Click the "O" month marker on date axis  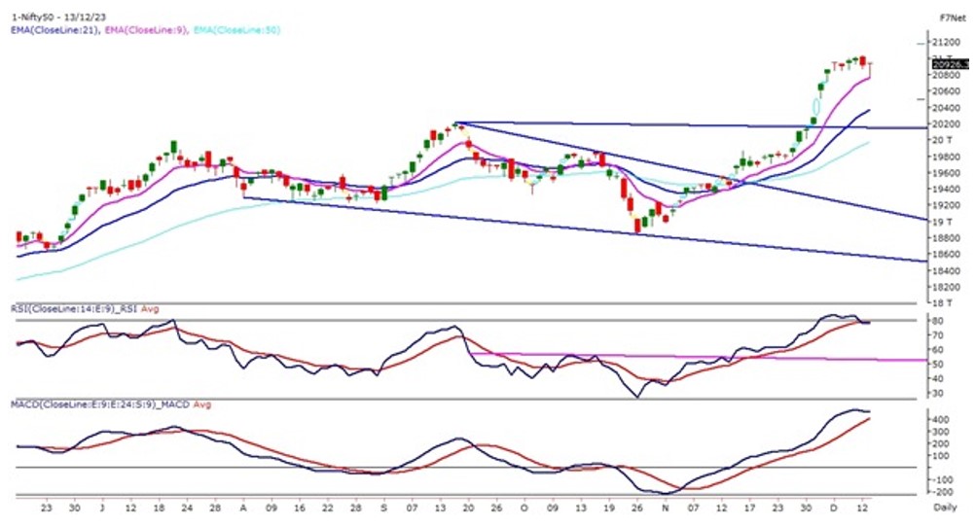(x=524, y=508)
